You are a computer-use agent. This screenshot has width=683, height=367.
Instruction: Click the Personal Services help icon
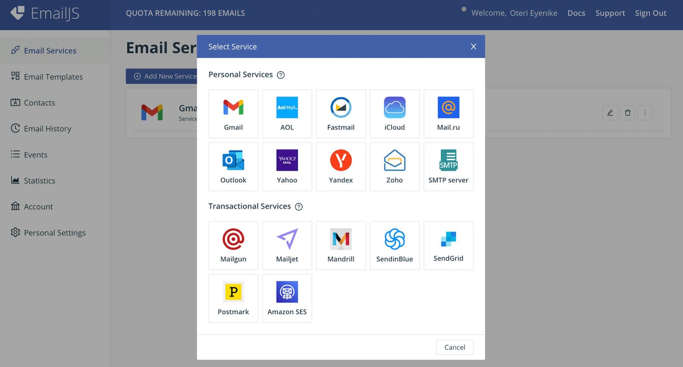tap(281, 75)
